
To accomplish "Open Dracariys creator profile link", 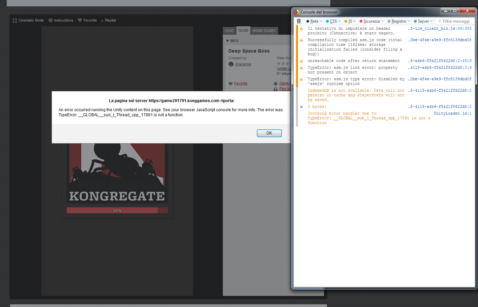I will click(x=243, y=64).
